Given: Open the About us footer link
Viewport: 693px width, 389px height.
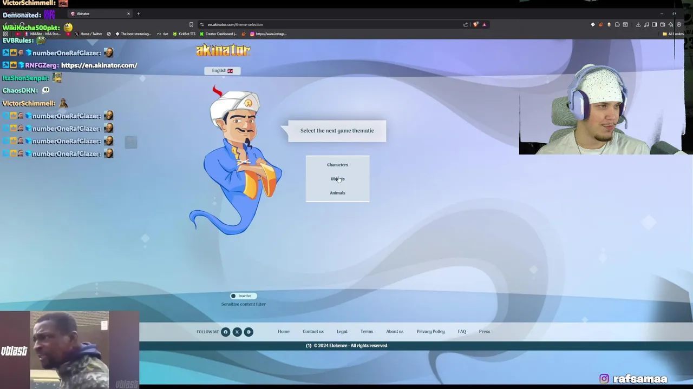Looking at the screenshot, I should click(x=395, y=332).
